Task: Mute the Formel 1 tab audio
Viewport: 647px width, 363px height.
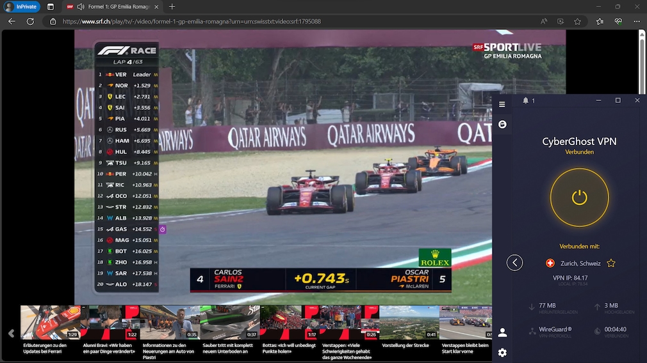Action: click(x=81, y=6)
